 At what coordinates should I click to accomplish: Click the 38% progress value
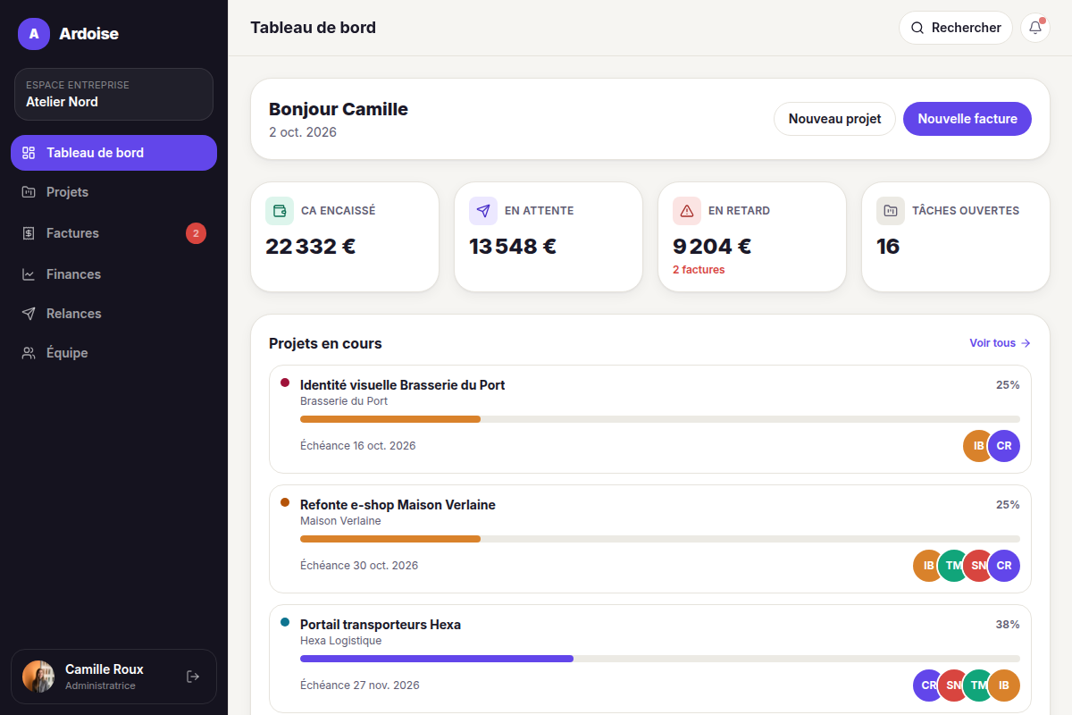[1008, 625]
